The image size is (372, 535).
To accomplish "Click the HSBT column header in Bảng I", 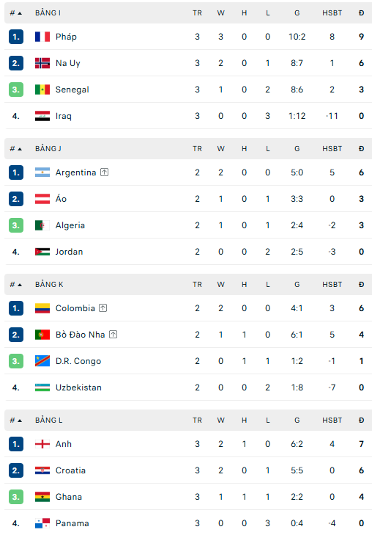I will pos(332,13).
